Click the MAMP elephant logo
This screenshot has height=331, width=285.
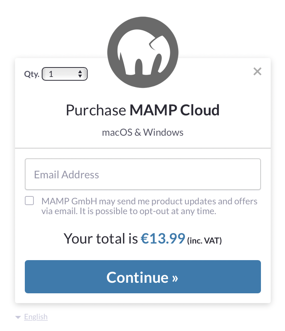click(x=143, y=52)
